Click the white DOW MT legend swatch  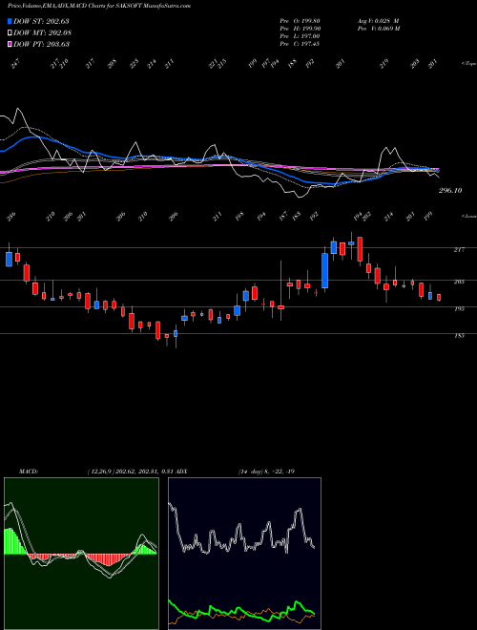pos(10,32)
